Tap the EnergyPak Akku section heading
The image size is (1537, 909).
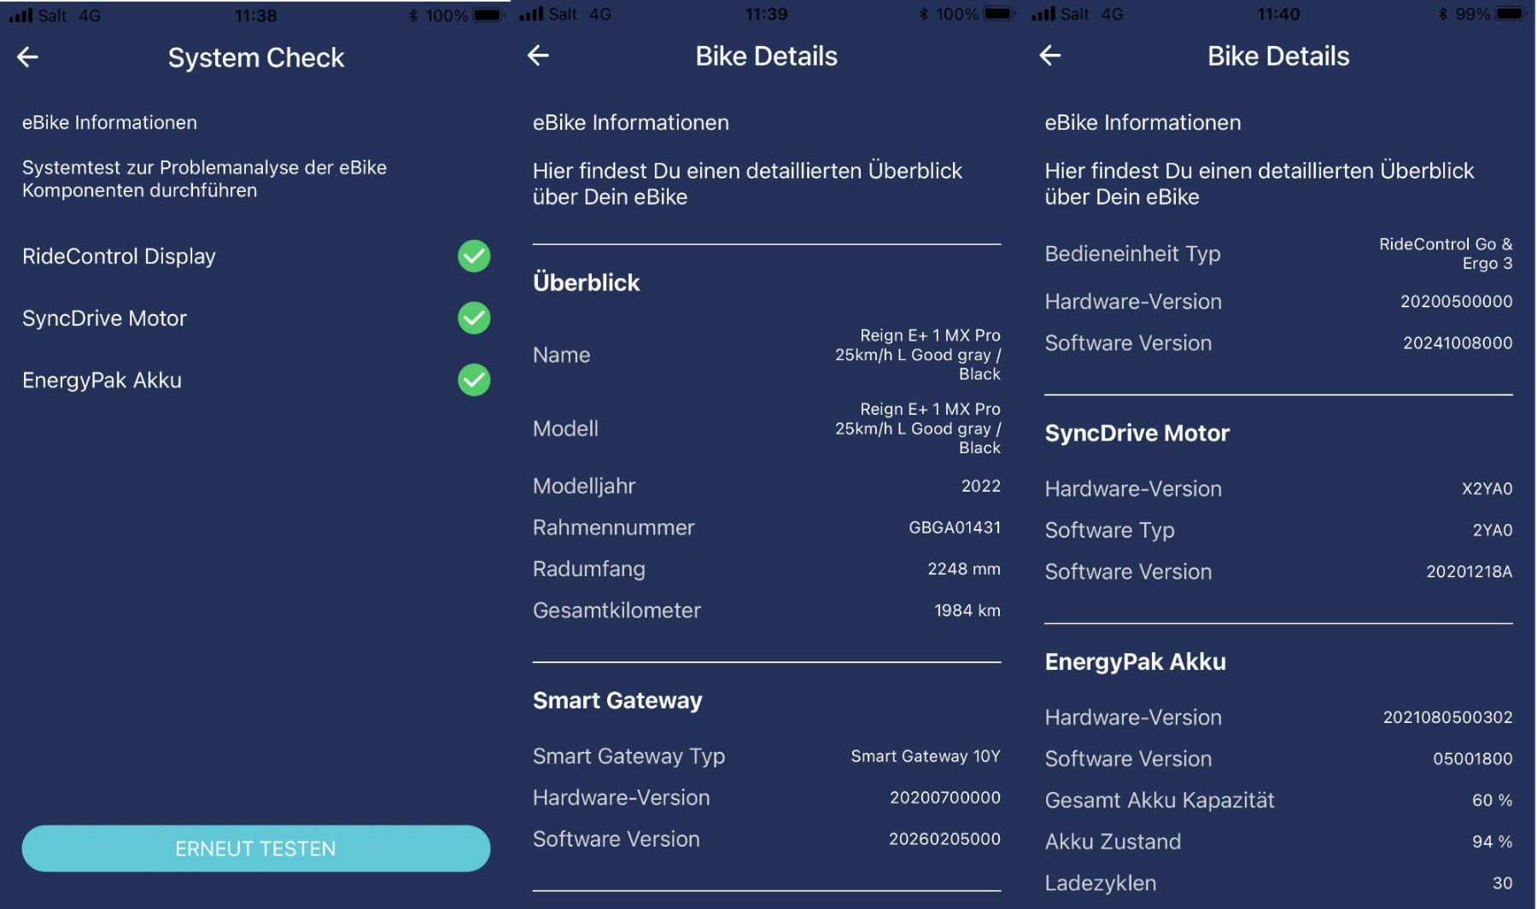pos(1135,662)
